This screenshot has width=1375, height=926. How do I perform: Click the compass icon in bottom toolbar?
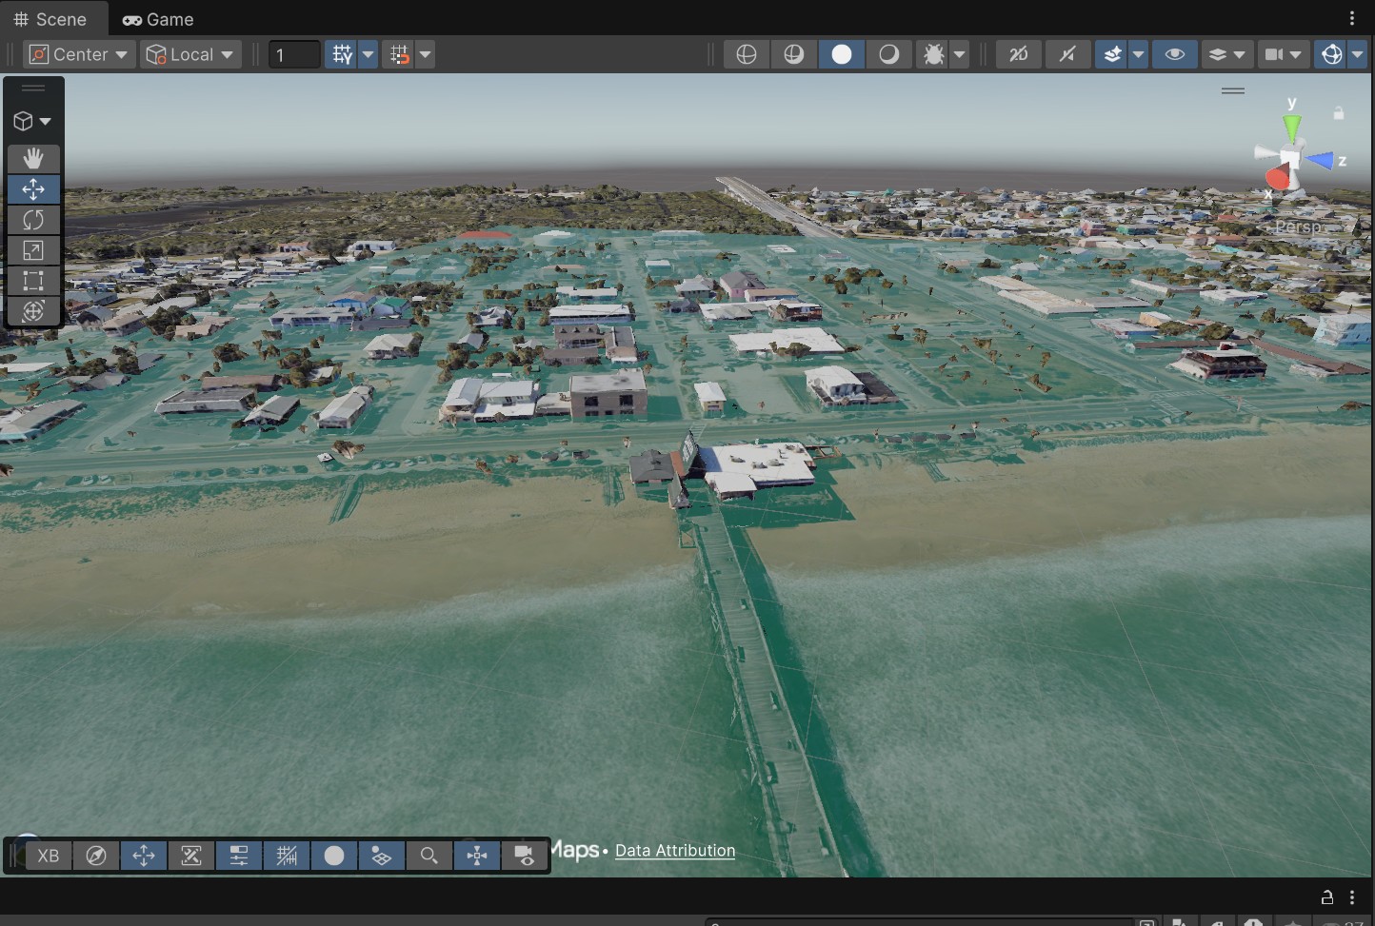point(96,856)
